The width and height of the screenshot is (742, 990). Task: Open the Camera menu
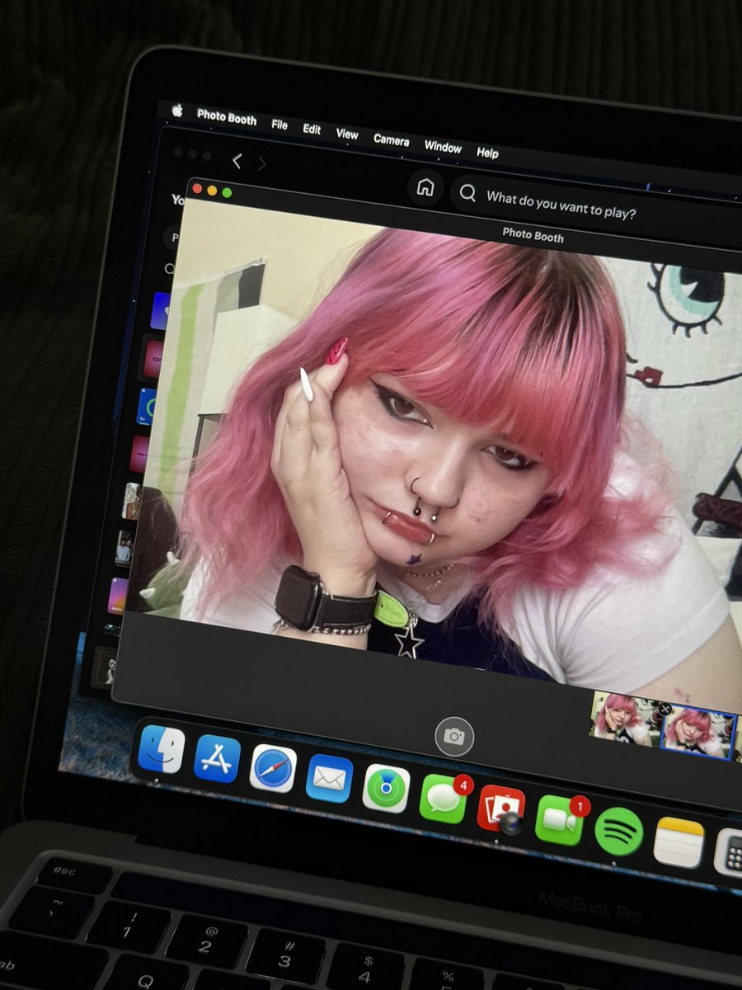[x=392, y=139]
